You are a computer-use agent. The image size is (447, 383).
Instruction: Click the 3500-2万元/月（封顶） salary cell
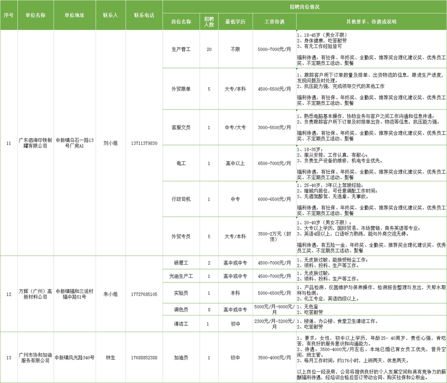274,236
